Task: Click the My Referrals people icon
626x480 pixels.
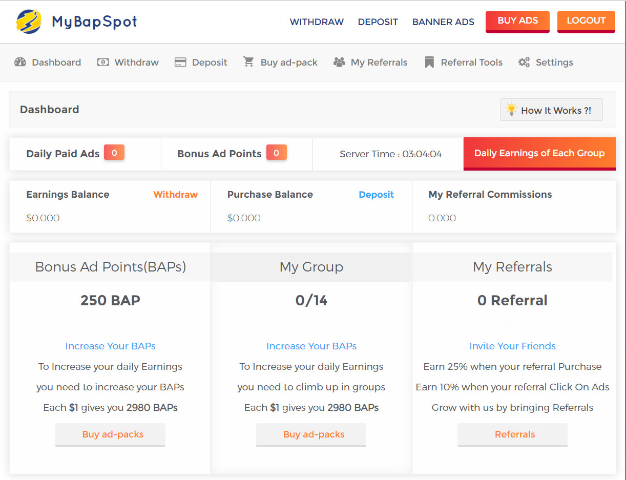Action: [x=339, y=62]
